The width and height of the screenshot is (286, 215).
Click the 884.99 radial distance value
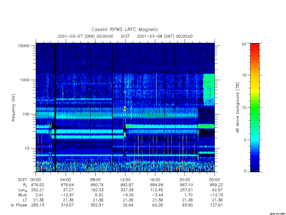click(157, 185)
